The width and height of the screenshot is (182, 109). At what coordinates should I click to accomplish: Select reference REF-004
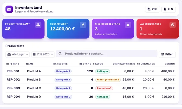coord(13,97)
